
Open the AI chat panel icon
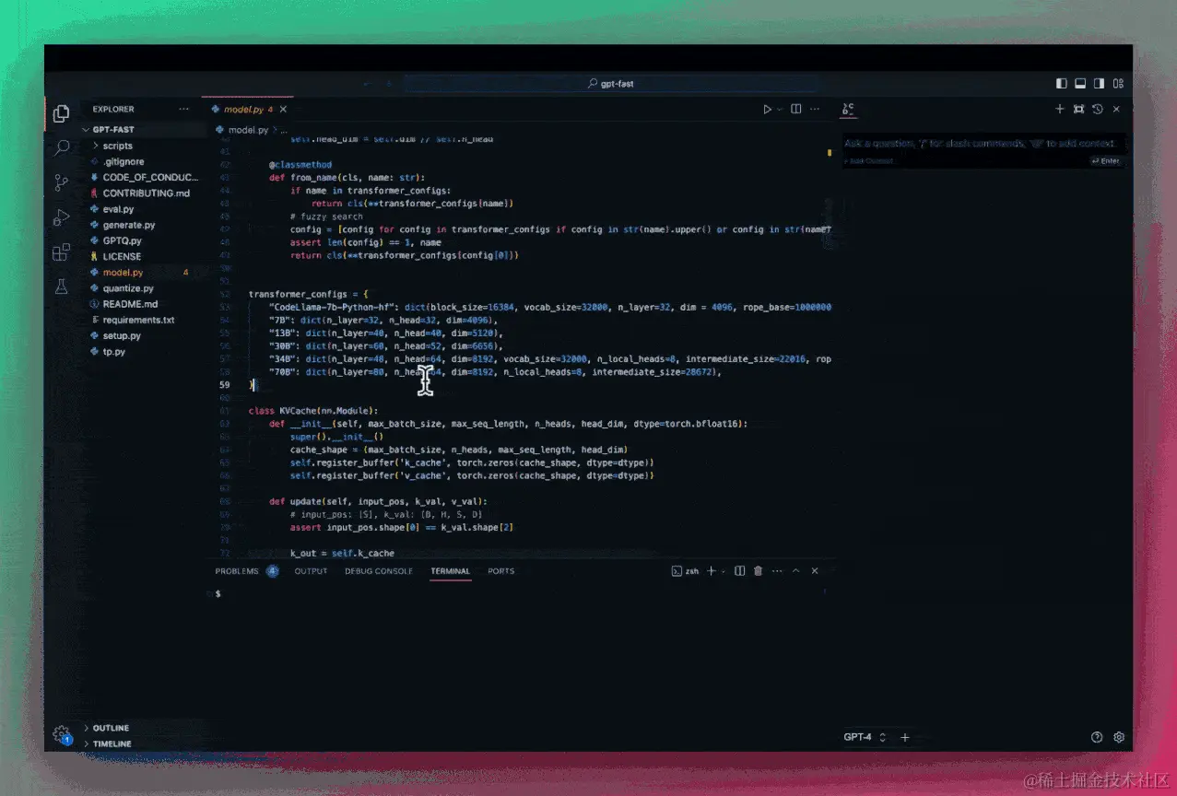point(848,109)
